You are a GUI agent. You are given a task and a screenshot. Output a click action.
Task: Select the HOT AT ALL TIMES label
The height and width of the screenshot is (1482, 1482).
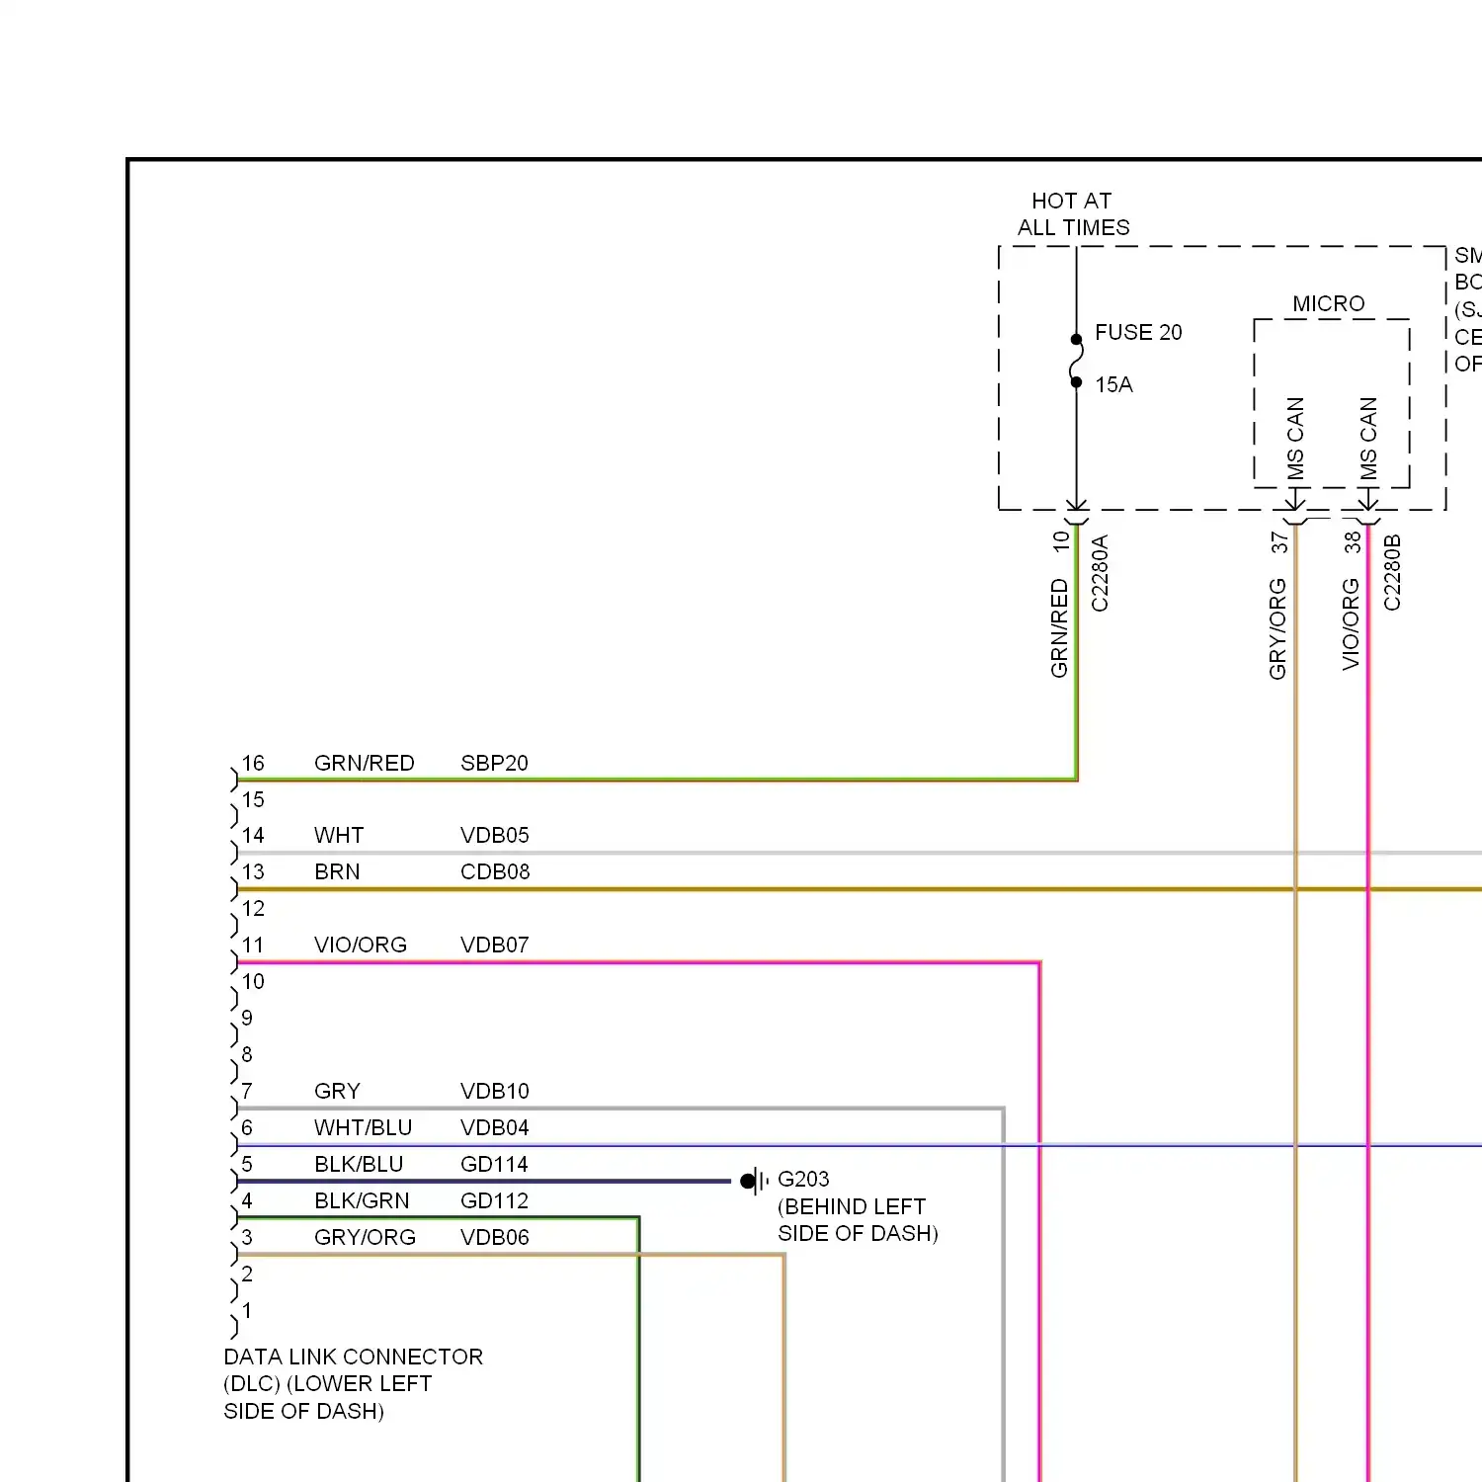point(1074,214)
